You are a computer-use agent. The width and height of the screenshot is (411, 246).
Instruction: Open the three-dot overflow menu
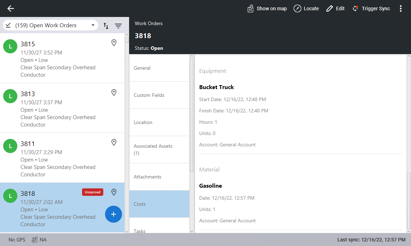tap(400, 8)
